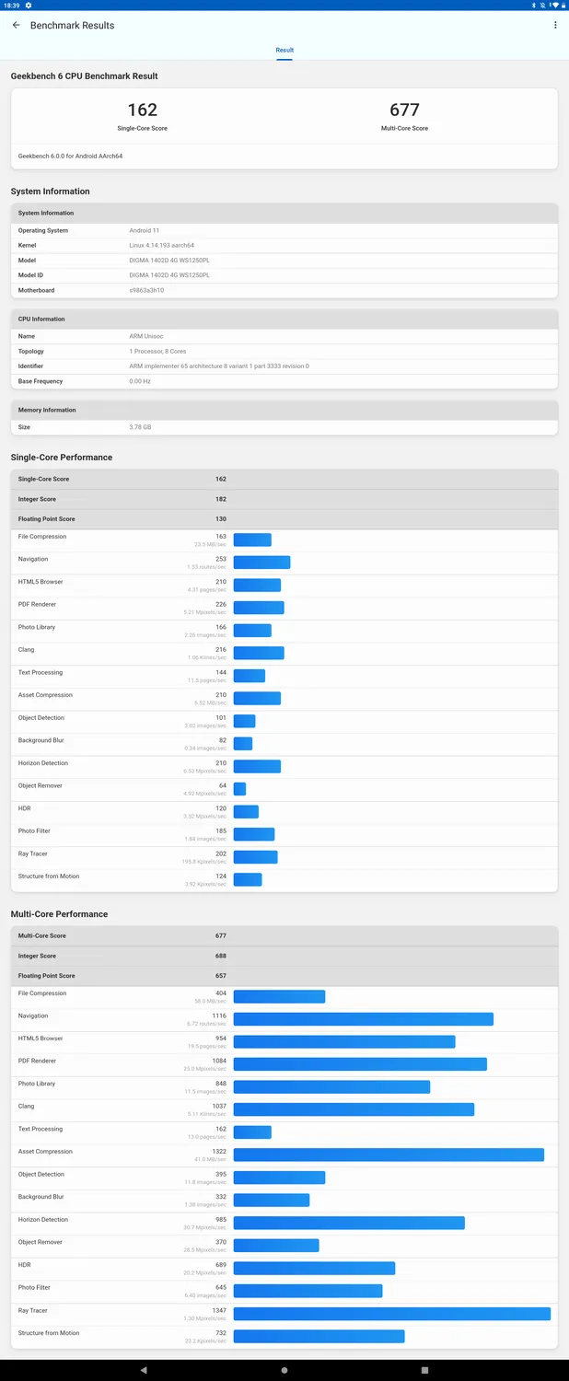Image resolution: width=569 pixels, height=1381 pixels.
Task: Tap the settings gear in status bar
Action: tap(29, 6)
